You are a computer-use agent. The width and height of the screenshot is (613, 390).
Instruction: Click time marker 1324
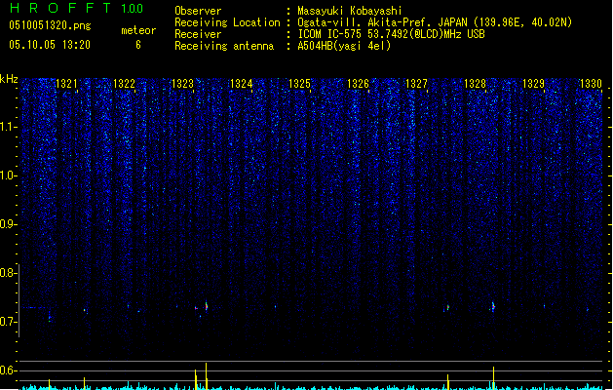[242, 84]
